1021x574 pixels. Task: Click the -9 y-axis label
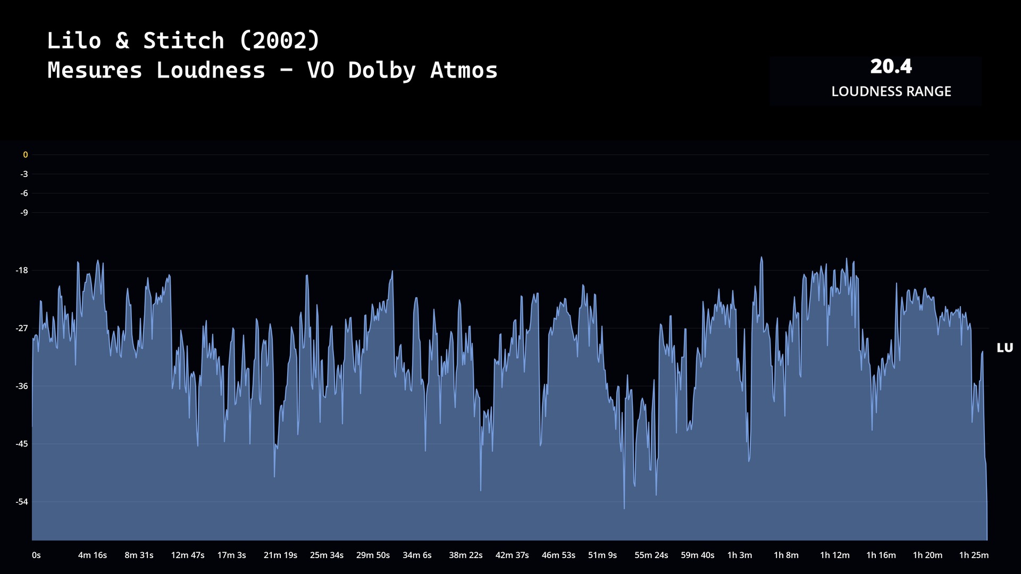click(24, 213)
